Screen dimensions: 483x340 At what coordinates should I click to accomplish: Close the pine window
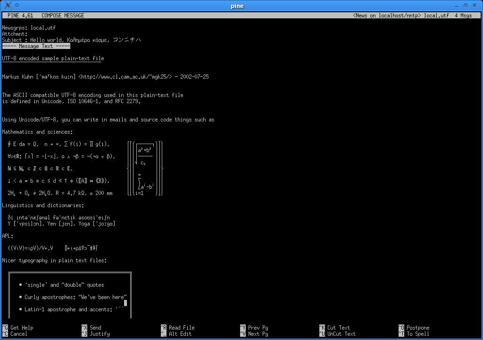(x=475, y=5)
